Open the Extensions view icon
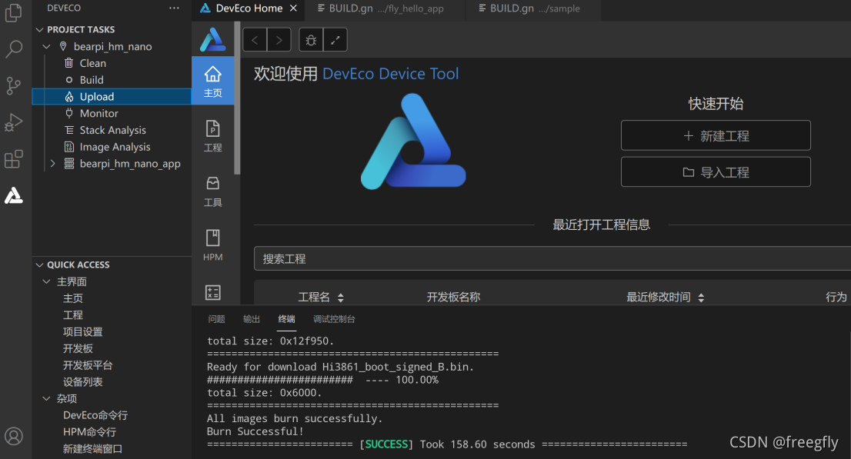Viewport: 851px width, 459px height. pos(14,159)
